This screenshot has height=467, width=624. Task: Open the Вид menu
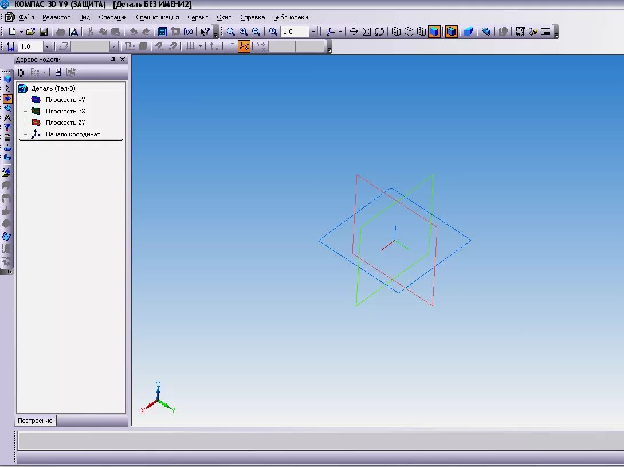[84, 17]
